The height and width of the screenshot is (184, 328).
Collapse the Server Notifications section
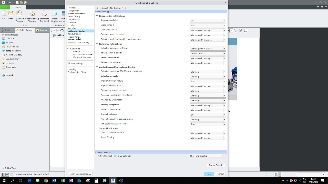[x=97, y=129]
